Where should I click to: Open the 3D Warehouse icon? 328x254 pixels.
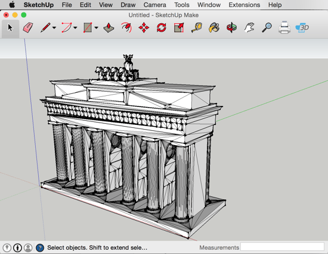point(302,27)
